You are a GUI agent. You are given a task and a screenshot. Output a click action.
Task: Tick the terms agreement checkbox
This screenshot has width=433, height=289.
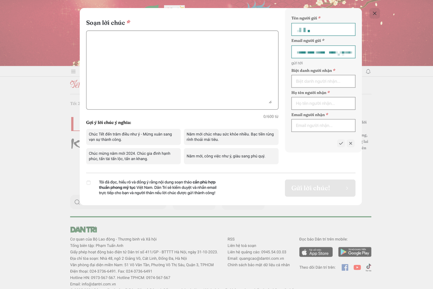[89, 183]
